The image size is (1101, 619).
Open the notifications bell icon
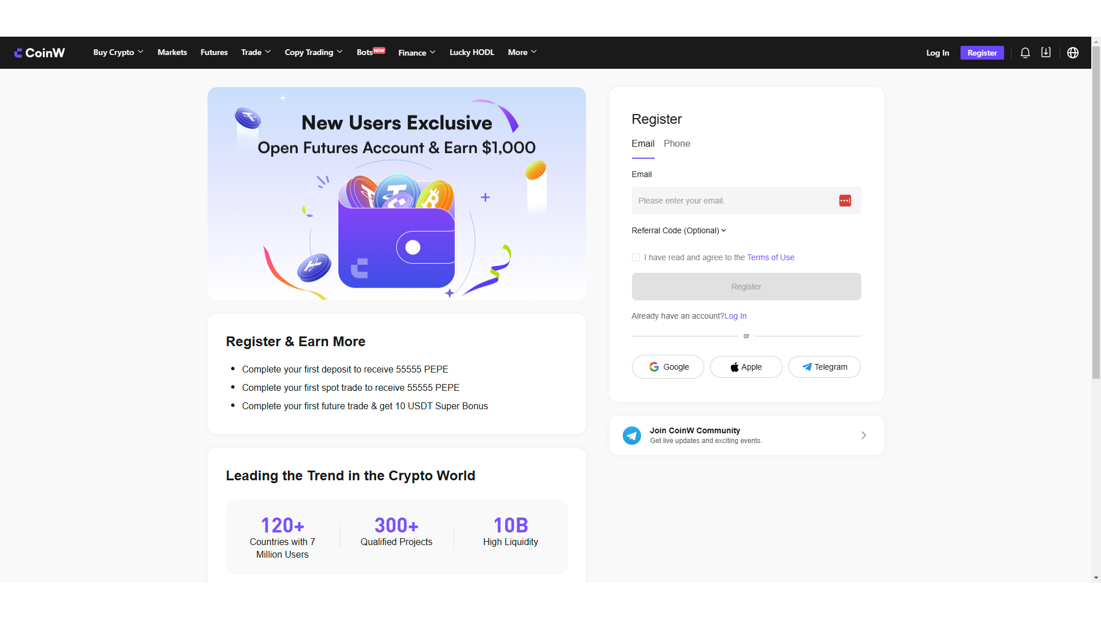pyautogui.click(x=1025, y=53)
